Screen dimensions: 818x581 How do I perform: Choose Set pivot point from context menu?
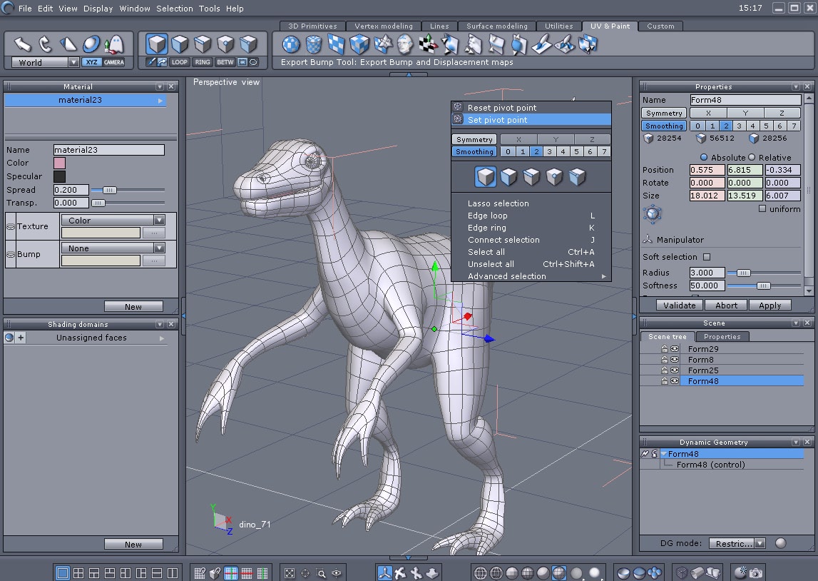click(531, 119)
